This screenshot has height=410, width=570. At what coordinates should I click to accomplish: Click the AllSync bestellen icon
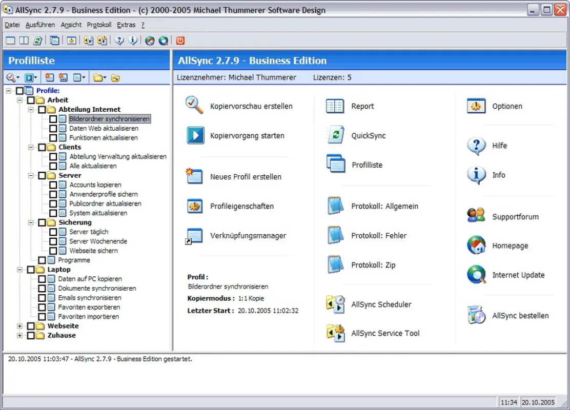point(476,315)
